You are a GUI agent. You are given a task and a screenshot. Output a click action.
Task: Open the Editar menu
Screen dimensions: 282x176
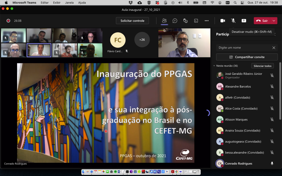[45, 2]
